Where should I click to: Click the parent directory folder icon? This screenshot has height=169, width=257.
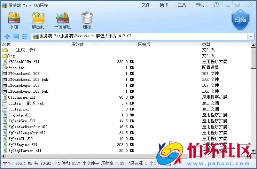(5, 50)
